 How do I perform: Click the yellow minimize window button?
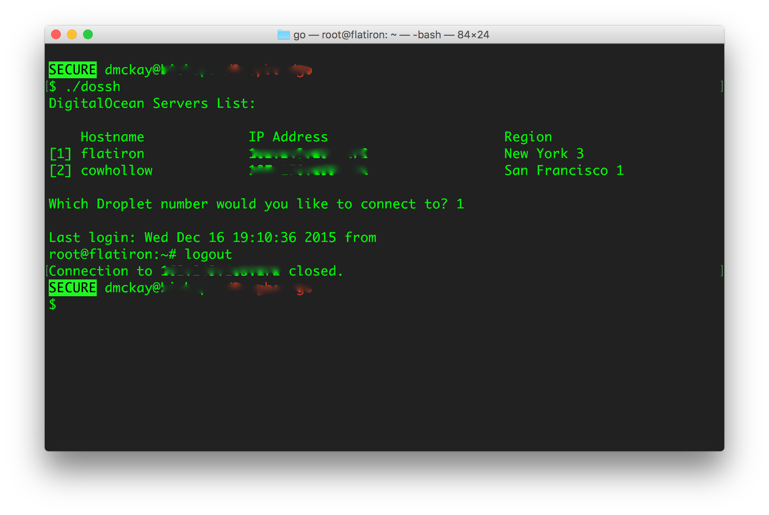point(72,35)
